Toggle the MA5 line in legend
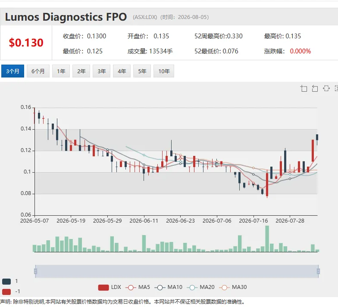 [x=138, y=287]
